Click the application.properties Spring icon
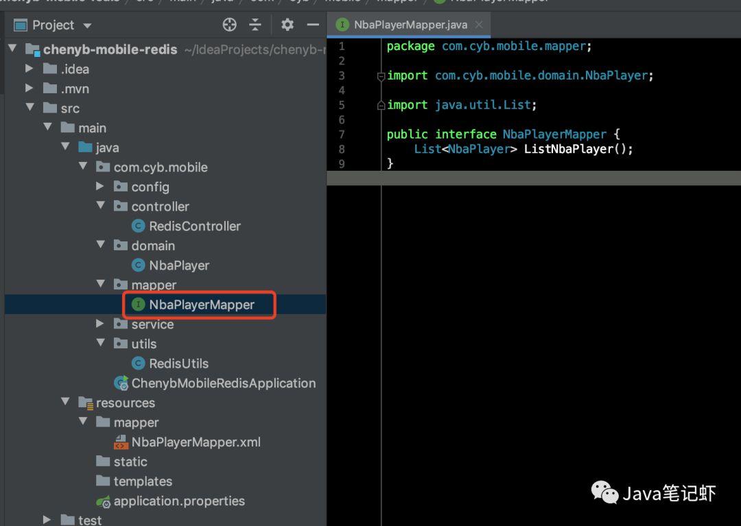The width and height of the screenshot is (741, 526). pyautogui.click(x=104, y=501)
